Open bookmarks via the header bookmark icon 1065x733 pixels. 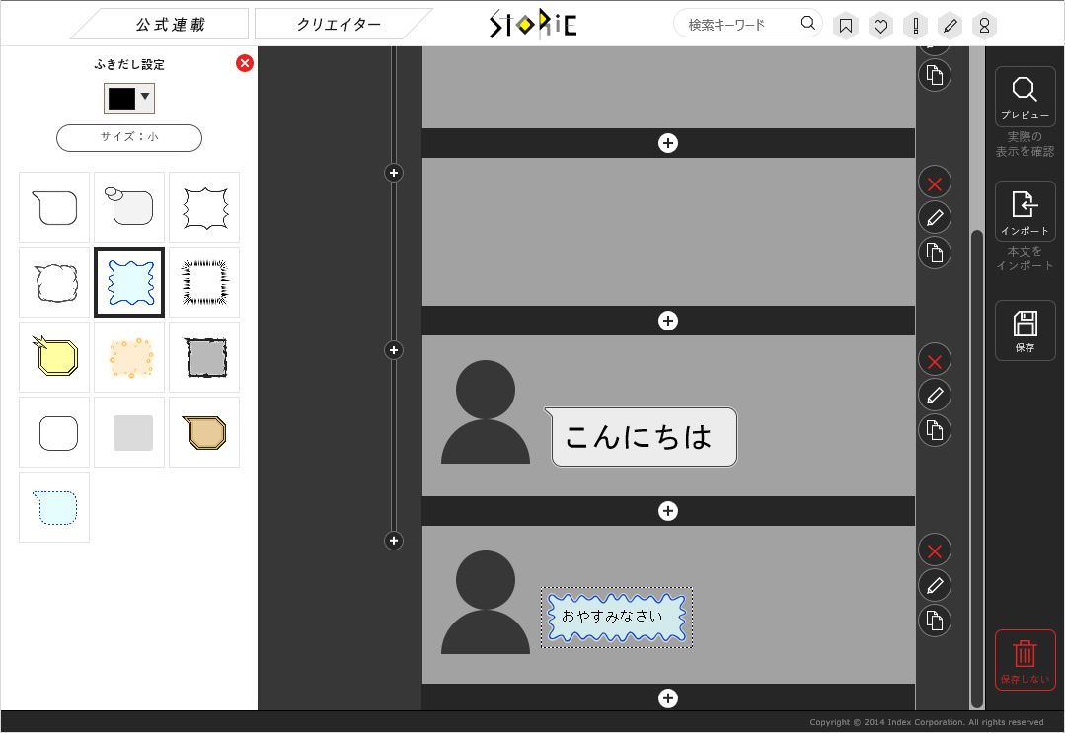point(845,25)
